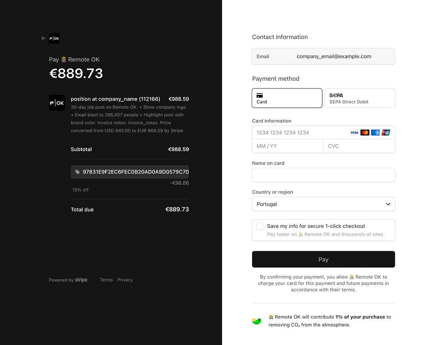Screen dimensions: 447x345
Task: Focus the card number field
Action: (323, 133)
